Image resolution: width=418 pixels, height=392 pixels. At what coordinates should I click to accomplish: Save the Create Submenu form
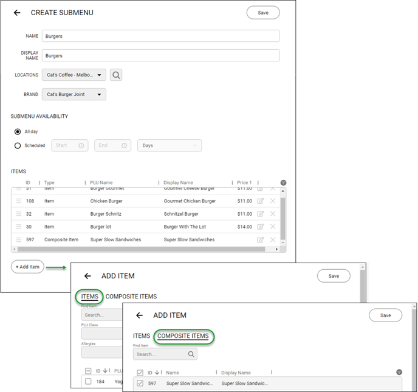(263, 13)
